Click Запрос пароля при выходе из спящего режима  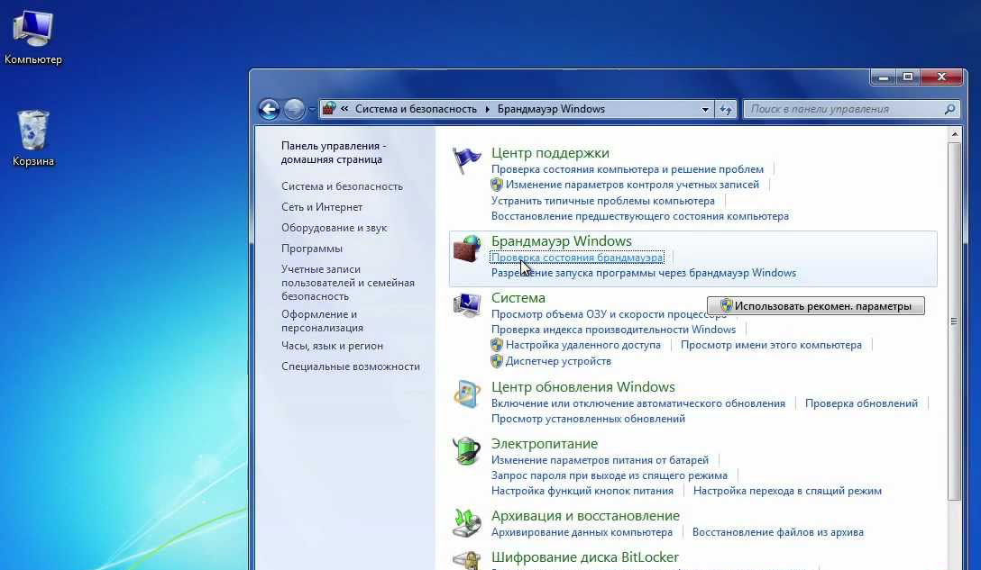(610, 475)
